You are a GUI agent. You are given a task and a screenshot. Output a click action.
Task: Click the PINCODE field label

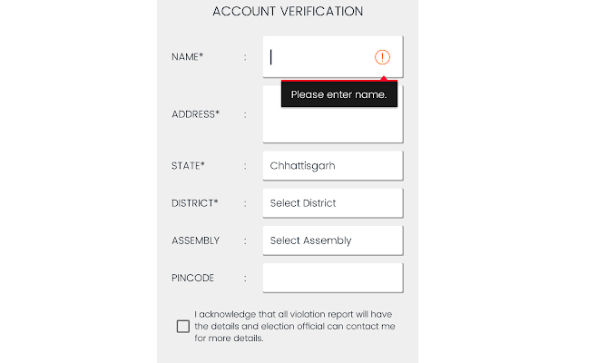pos(191,278)
